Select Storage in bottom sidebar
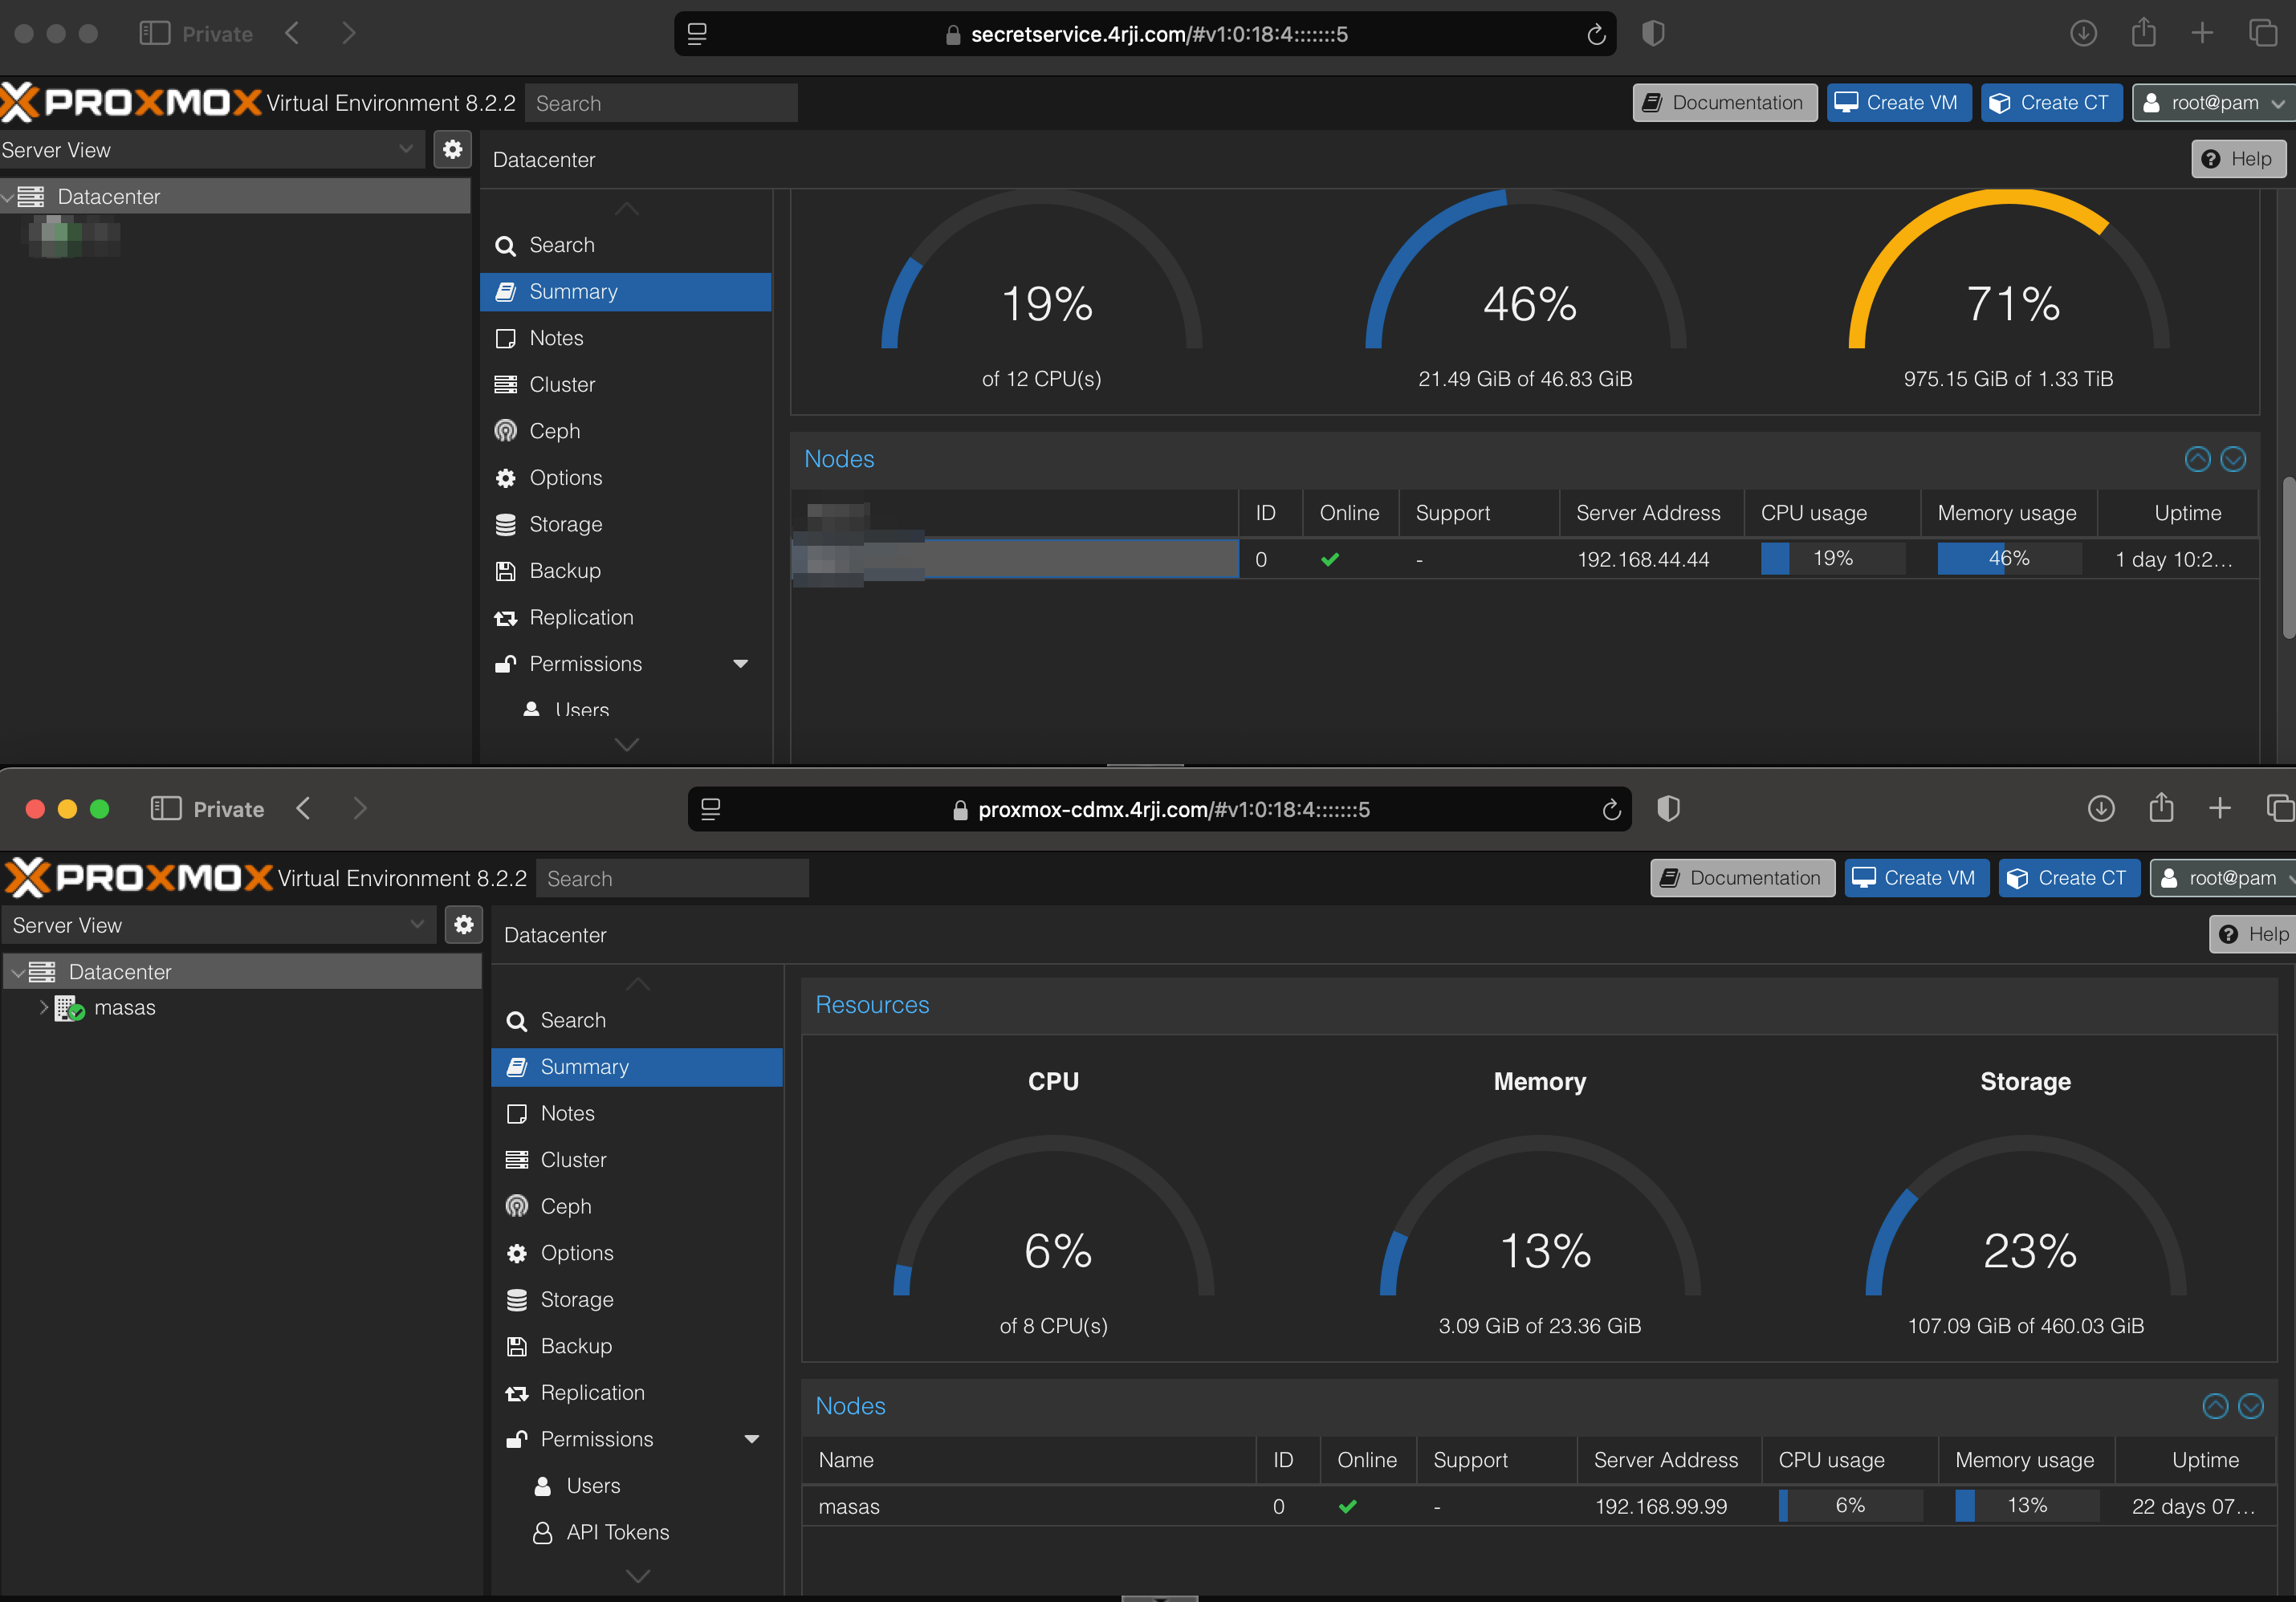 [576, 1299]
